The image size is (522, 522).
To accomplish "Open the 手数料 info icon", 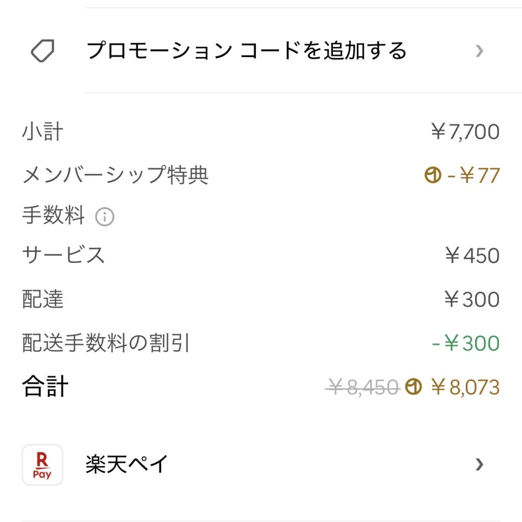I will [x=105, y=218].
